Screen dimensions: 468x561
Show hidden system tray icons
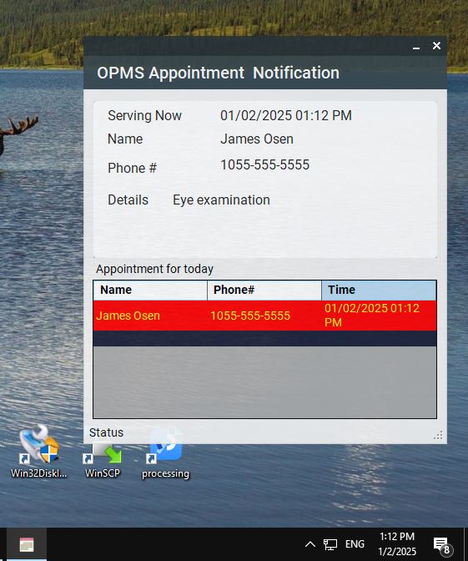310,544
